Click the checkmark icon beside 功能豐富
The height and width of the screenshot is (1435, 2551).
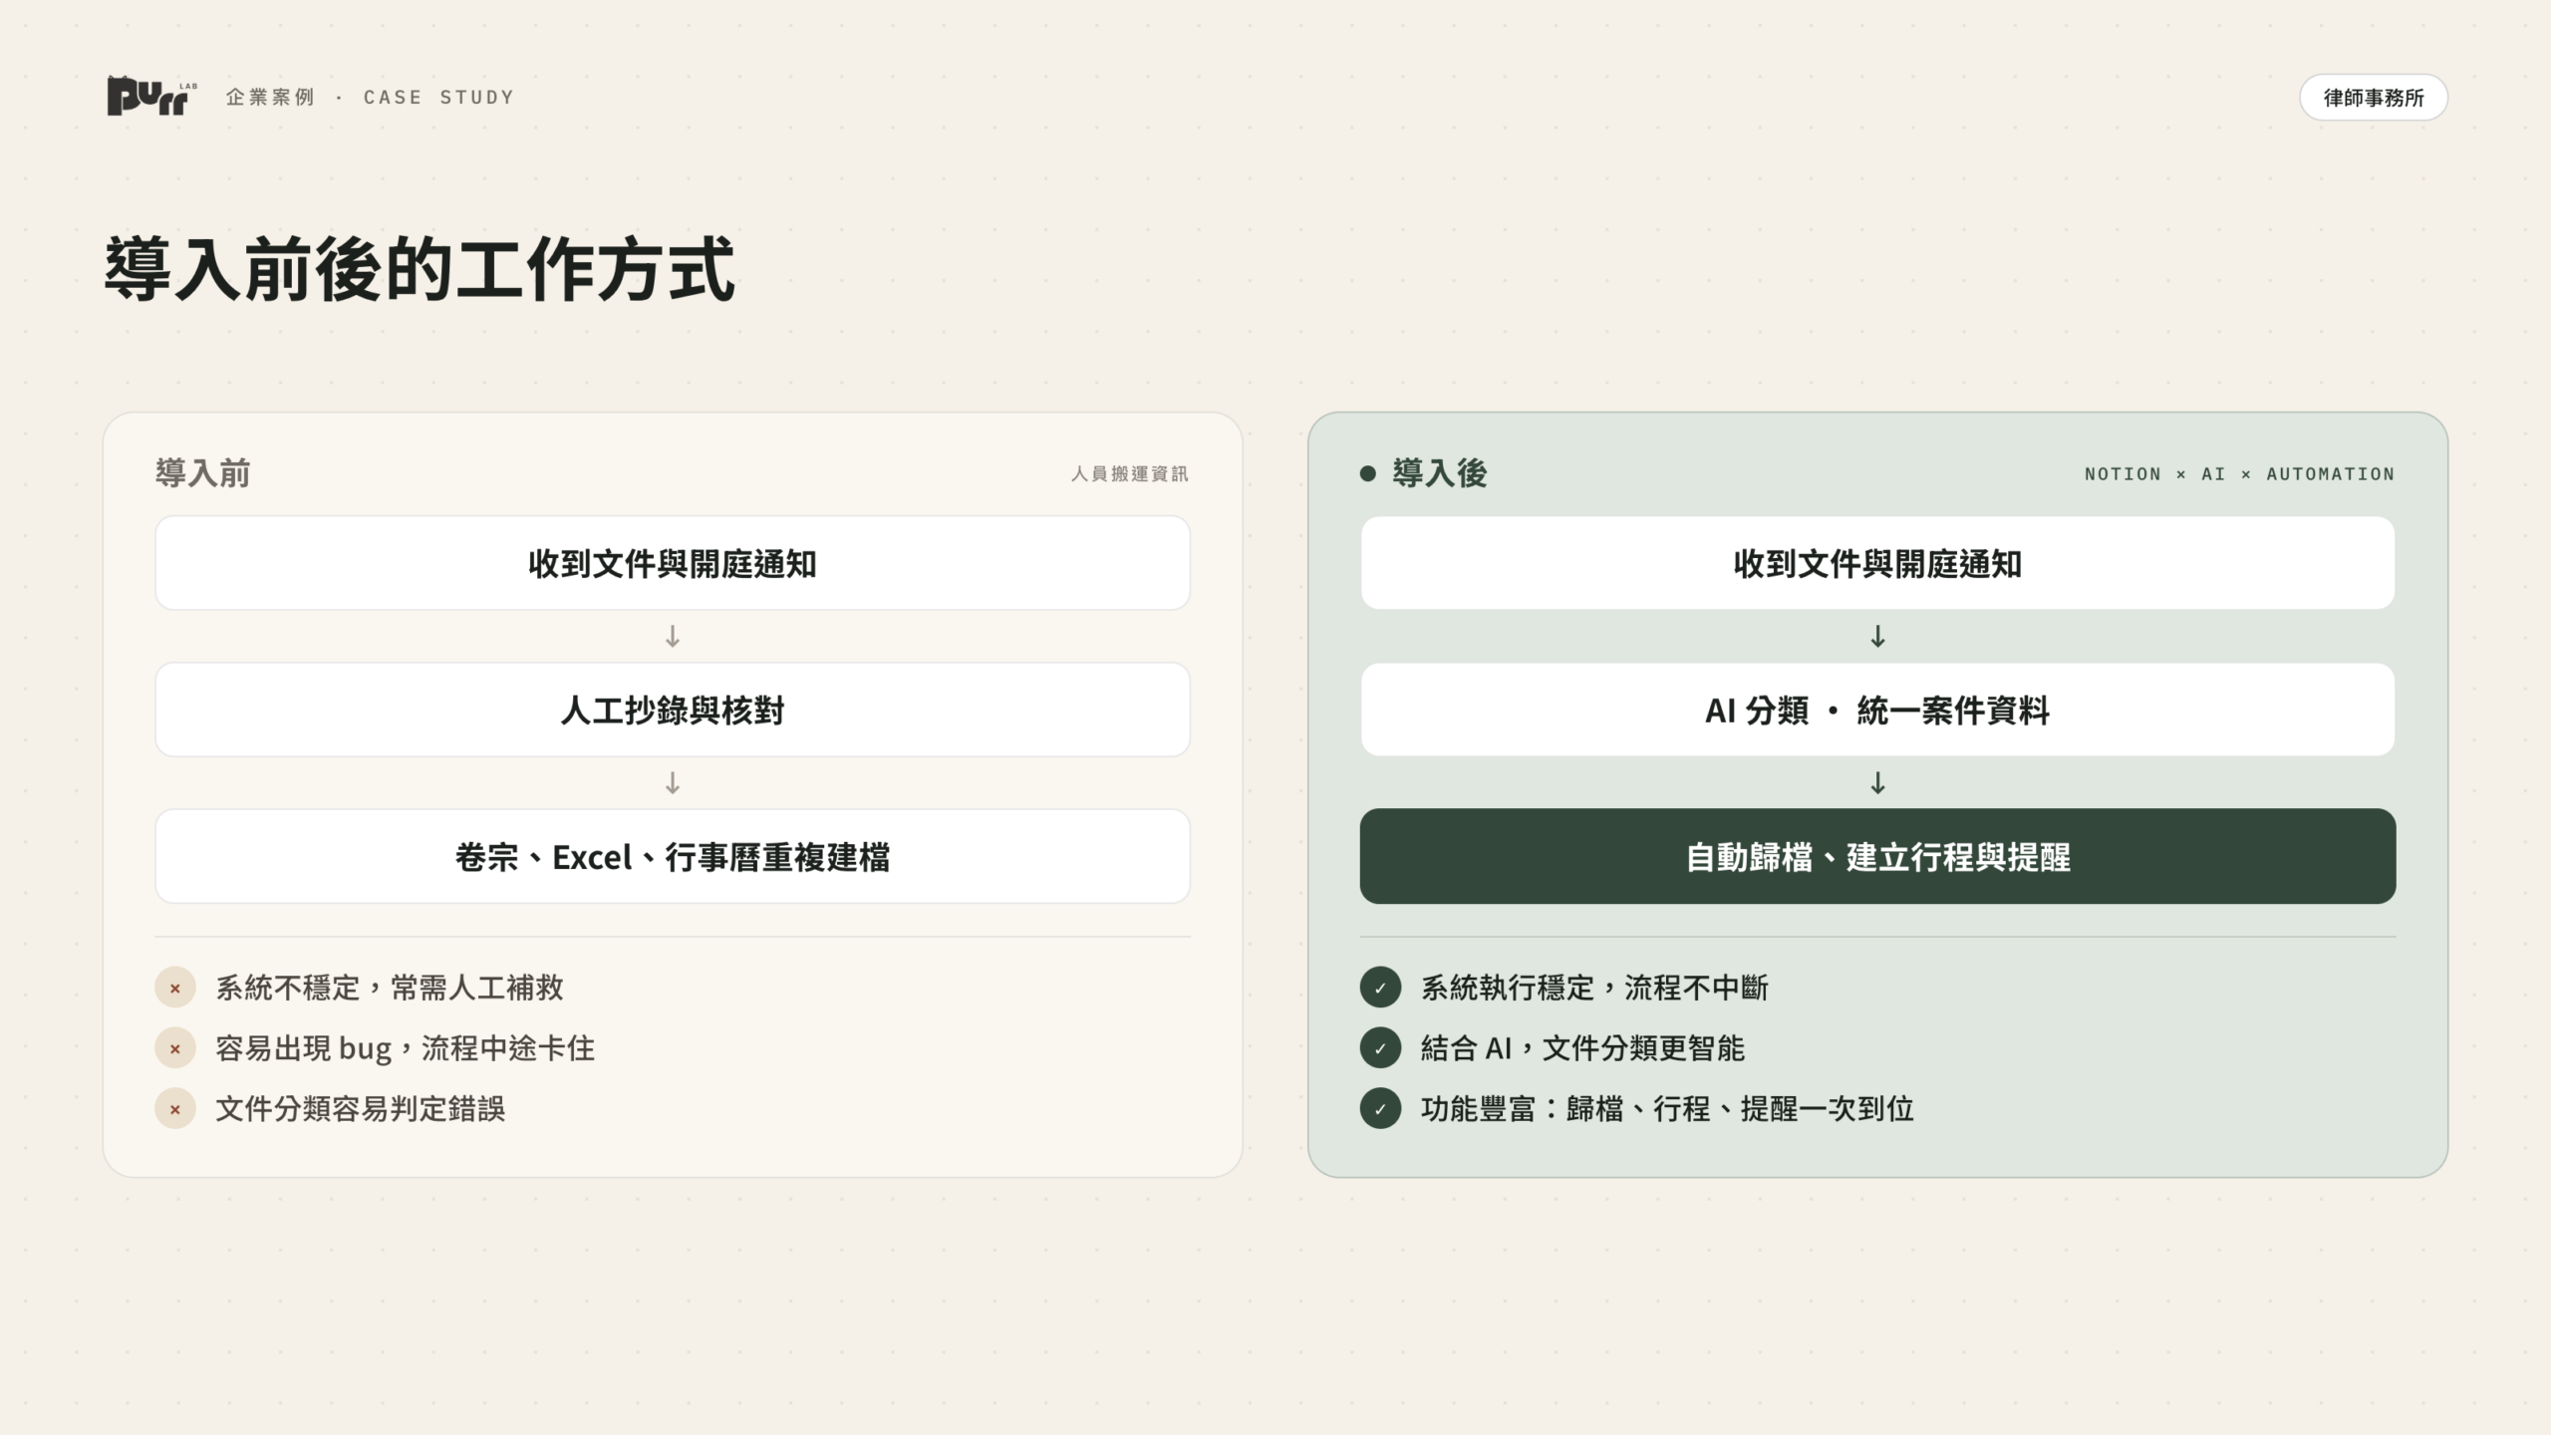tap(1380, 1108)
